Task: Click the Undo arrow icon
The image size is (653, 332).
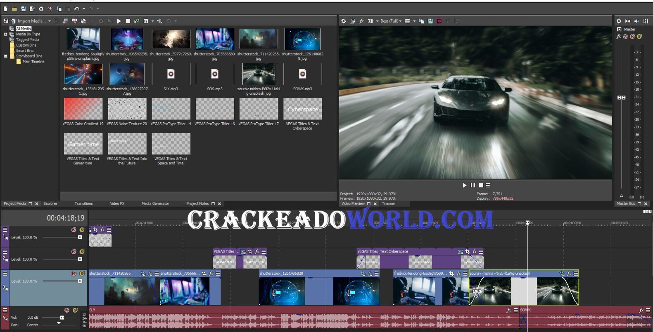Action: [77, 9]
